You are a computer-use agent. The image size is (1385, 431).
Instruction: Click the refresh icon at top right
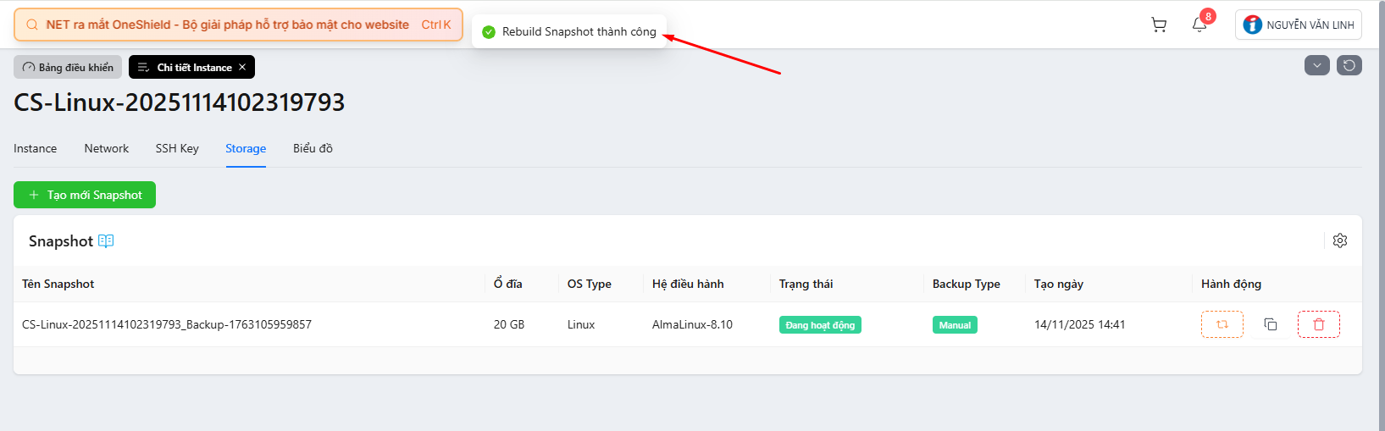(1349, 65)
